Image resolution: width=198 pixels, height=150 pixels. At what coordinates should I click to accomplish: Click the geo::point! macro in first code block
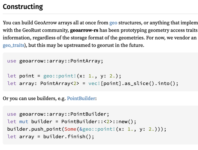coord(60,76)
